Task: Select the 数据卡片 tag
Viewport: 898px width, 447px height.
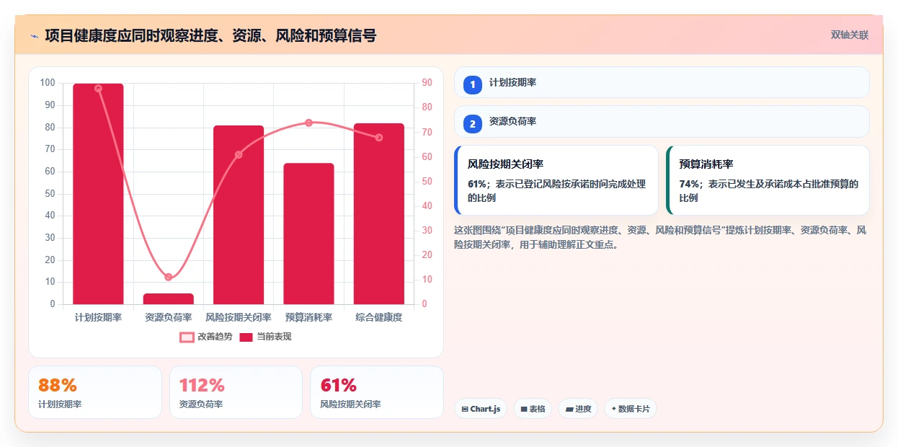Action: pyautogui.click(x=631, y=409)
